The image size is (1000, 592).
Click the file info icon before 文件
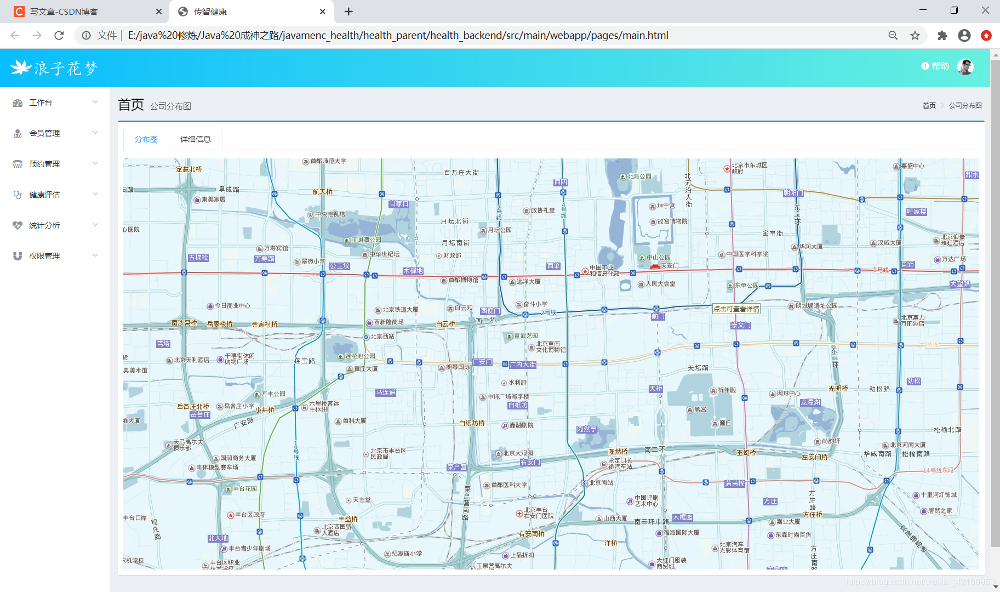click(86, 36)
